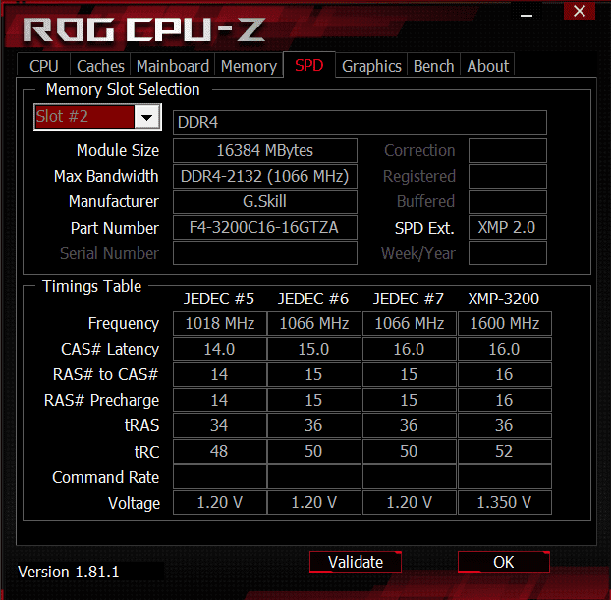
Task: Close the ROG CPU-Z window
Action: [x=580, y=11]
